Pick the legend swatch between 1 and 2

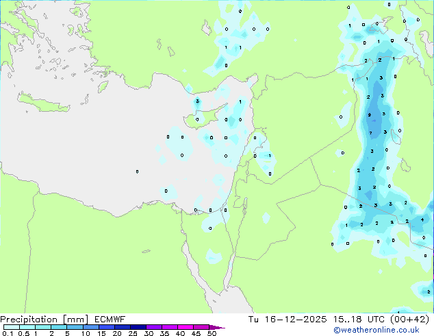43,327
